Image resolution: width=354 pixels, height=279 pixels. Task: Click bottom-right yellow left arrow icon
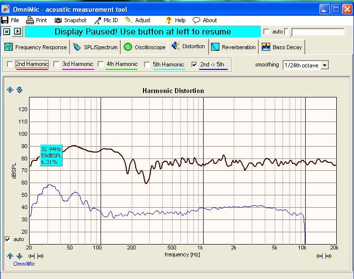pos(319,256)
